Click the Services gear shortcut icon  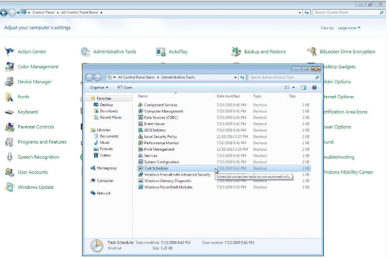point(140,156)
